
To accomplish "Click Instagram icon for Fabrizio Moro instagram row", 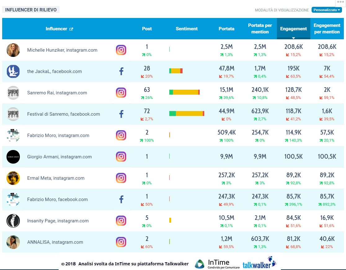I will [121, 135].
